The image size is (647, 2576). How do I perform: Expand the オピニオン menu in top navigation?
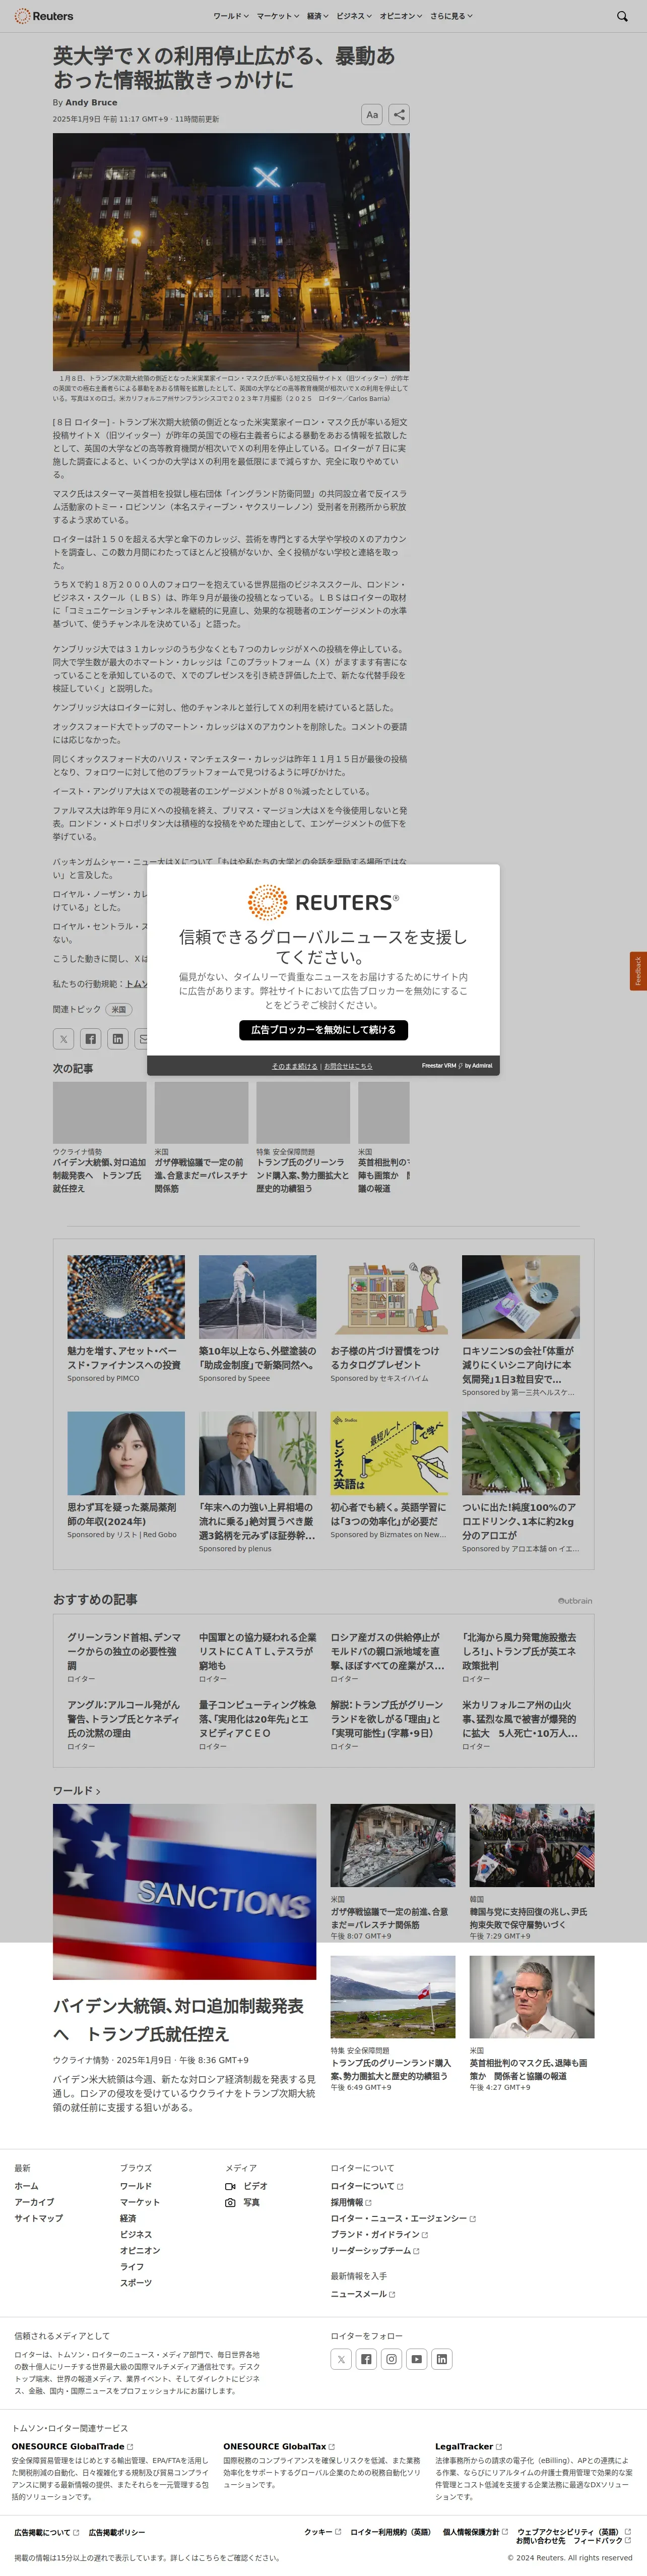401,16
